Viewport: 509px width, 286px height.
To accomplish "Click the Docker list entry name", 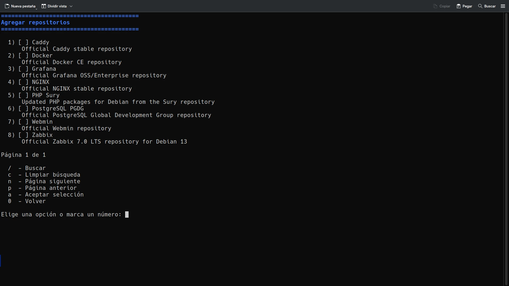I will click(x=42, y=56).
